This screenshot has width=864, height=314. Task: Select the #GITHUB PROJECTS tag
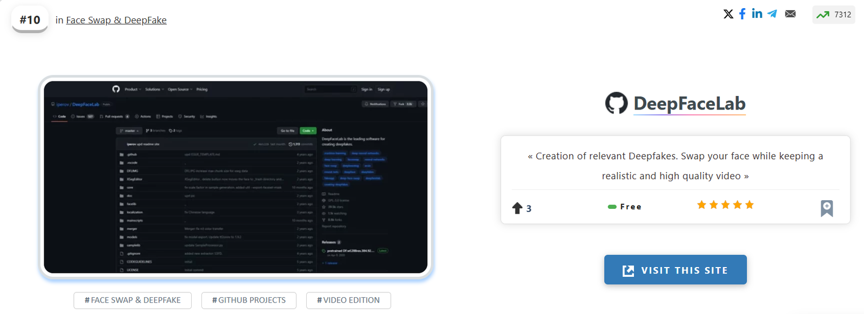249,301
